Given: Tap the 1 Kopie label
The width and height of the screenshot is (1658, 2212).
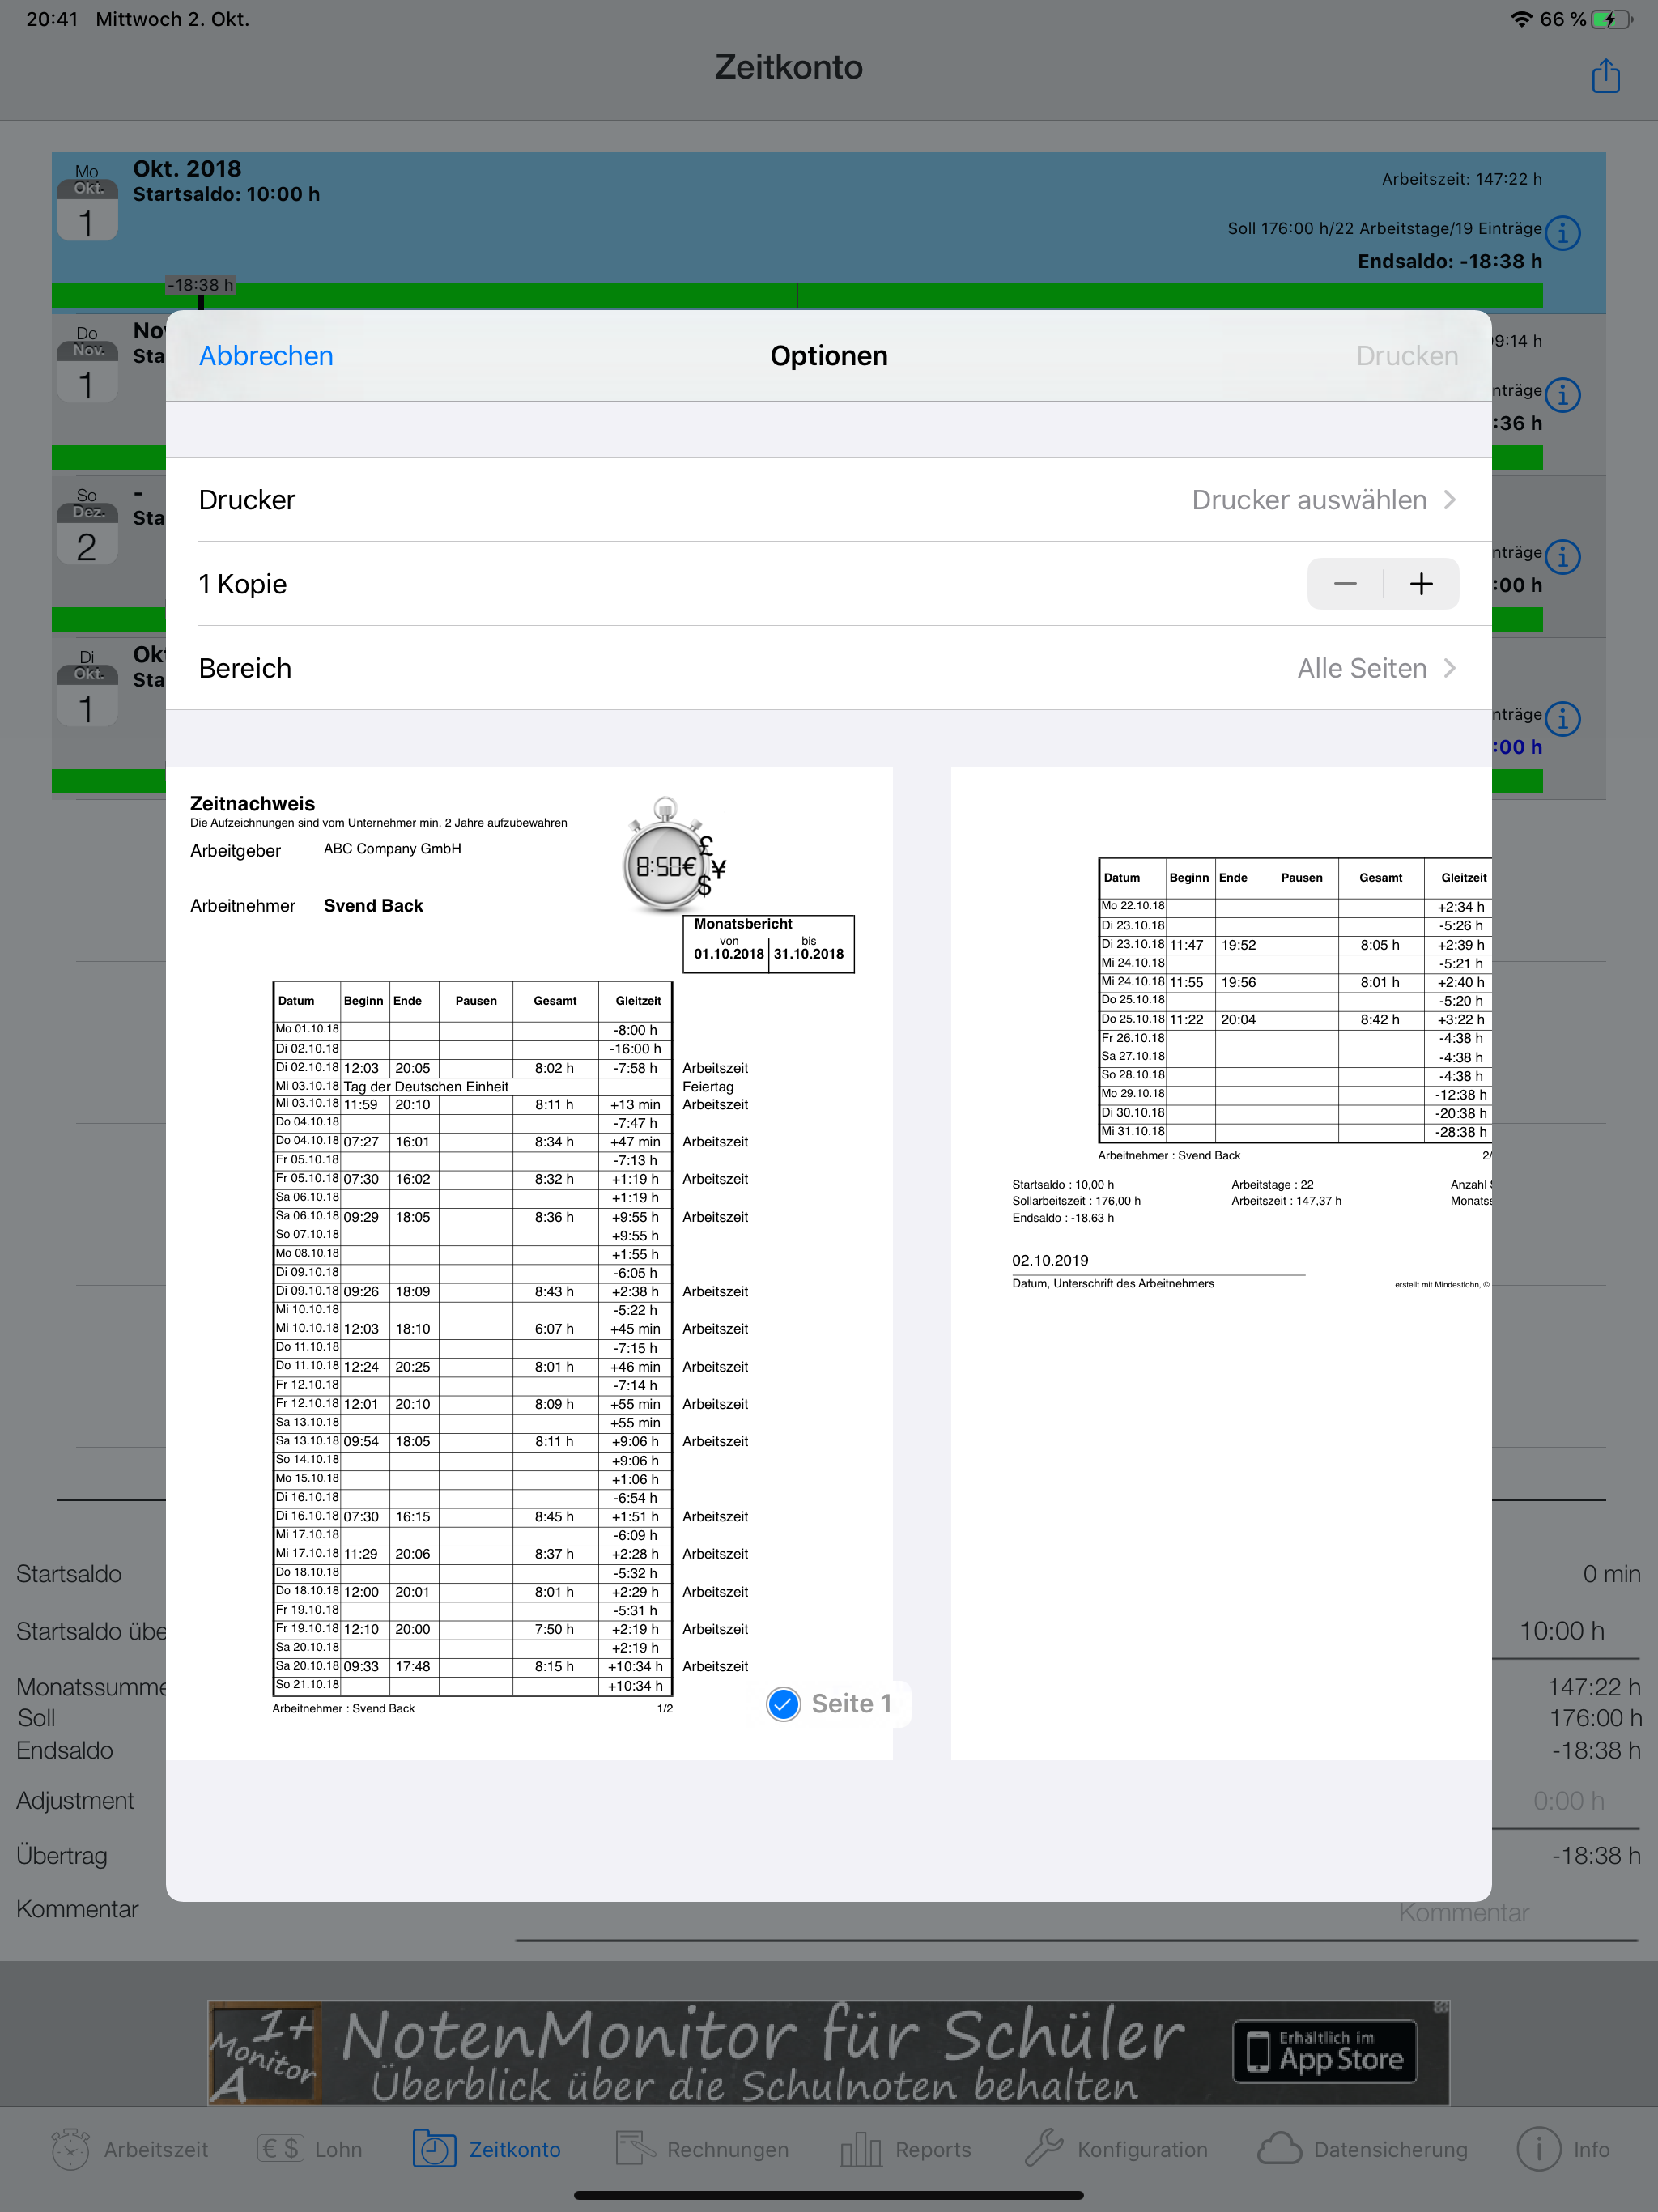Looking at the screenshot, I should (x=243, y=584).
